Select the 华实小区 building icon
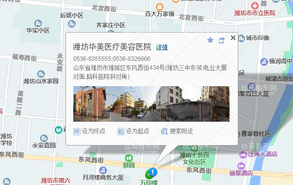The height and width of the screenshot is (185, 293). 38,23
